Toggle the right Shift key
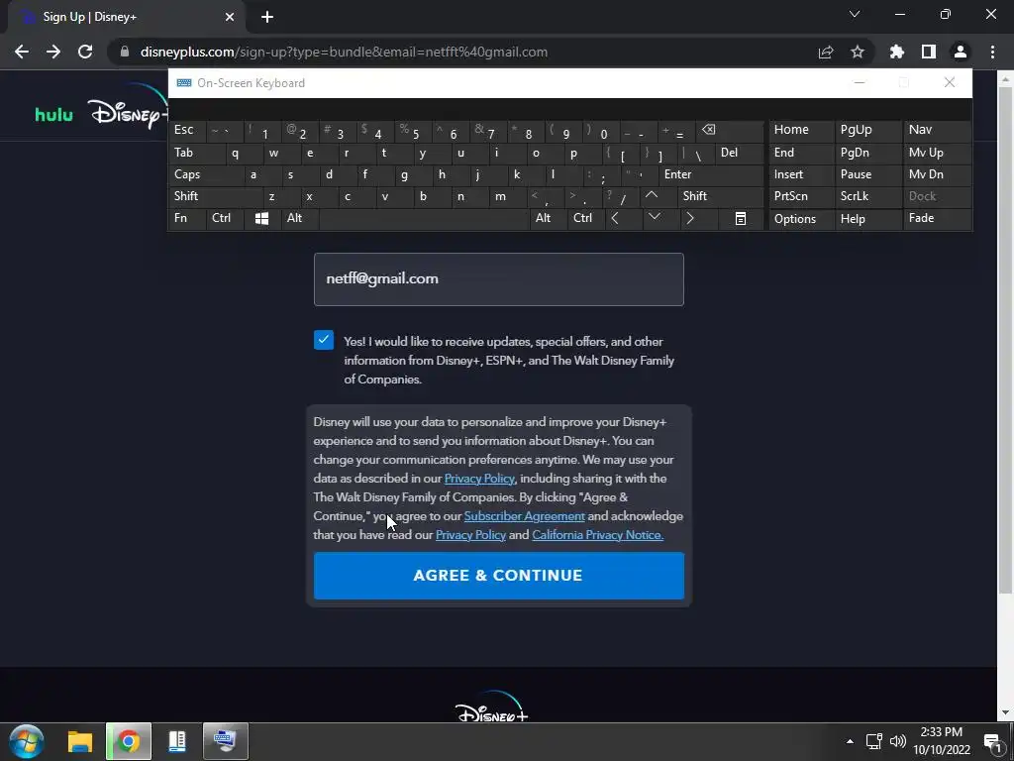Image resolution: width=1014 pixels, height=761 pixels. [x=721, y=196]
